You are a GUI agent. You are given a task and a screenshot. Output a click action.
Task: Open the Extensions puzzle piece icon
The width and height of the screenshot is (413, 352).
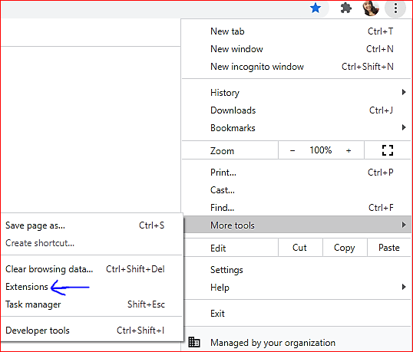tap(346, 8)
